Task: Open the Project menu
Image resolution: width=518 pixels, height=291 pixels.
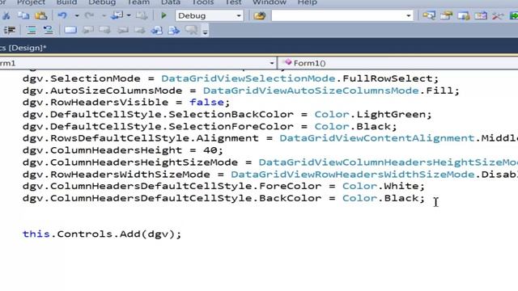Action: click(31, 2)
